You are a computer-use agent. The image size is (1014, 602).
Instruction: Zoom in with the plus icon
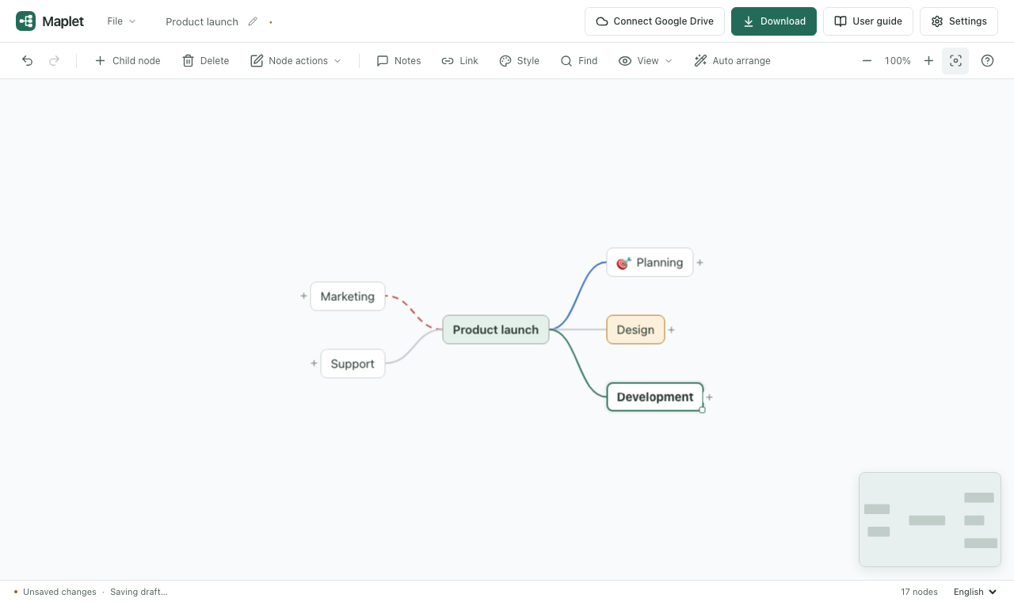(928, 61)
